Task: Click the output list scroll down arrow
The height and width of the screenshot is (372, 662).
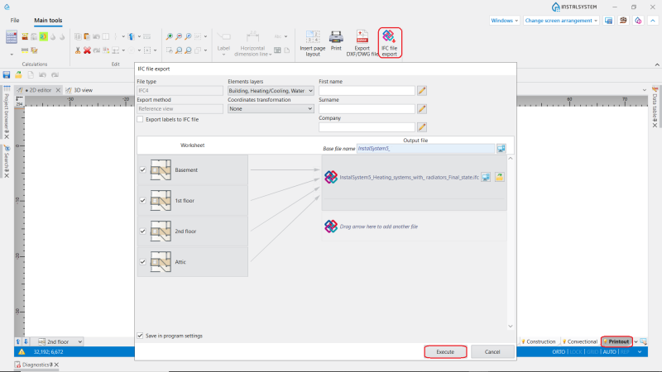Action: point(511,326)
